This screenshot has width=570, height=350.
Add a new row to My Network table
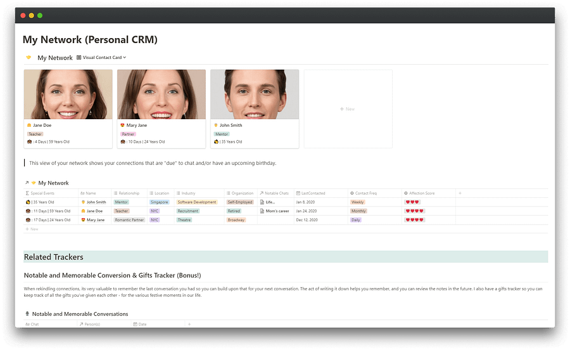pyautogui.click(x=32, y=229)
